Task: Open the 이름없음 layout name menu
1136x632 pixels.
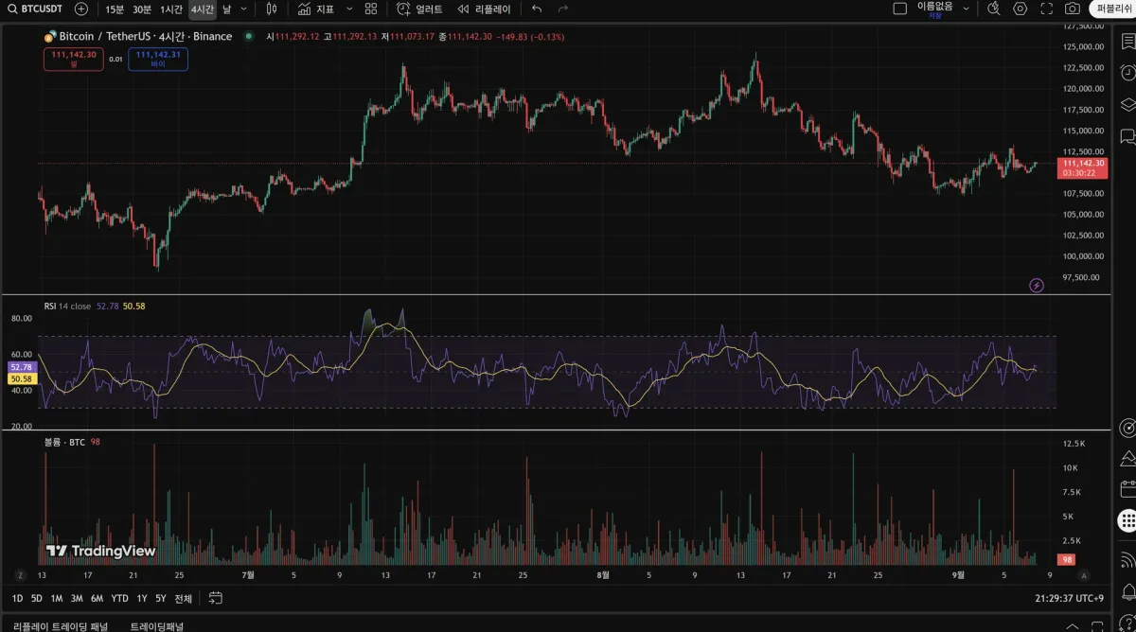Action: pyautogui.click(x=935, y=9)
